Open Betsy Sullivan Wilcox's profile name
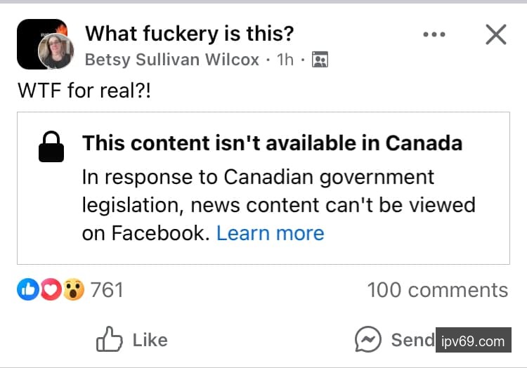 172,60
